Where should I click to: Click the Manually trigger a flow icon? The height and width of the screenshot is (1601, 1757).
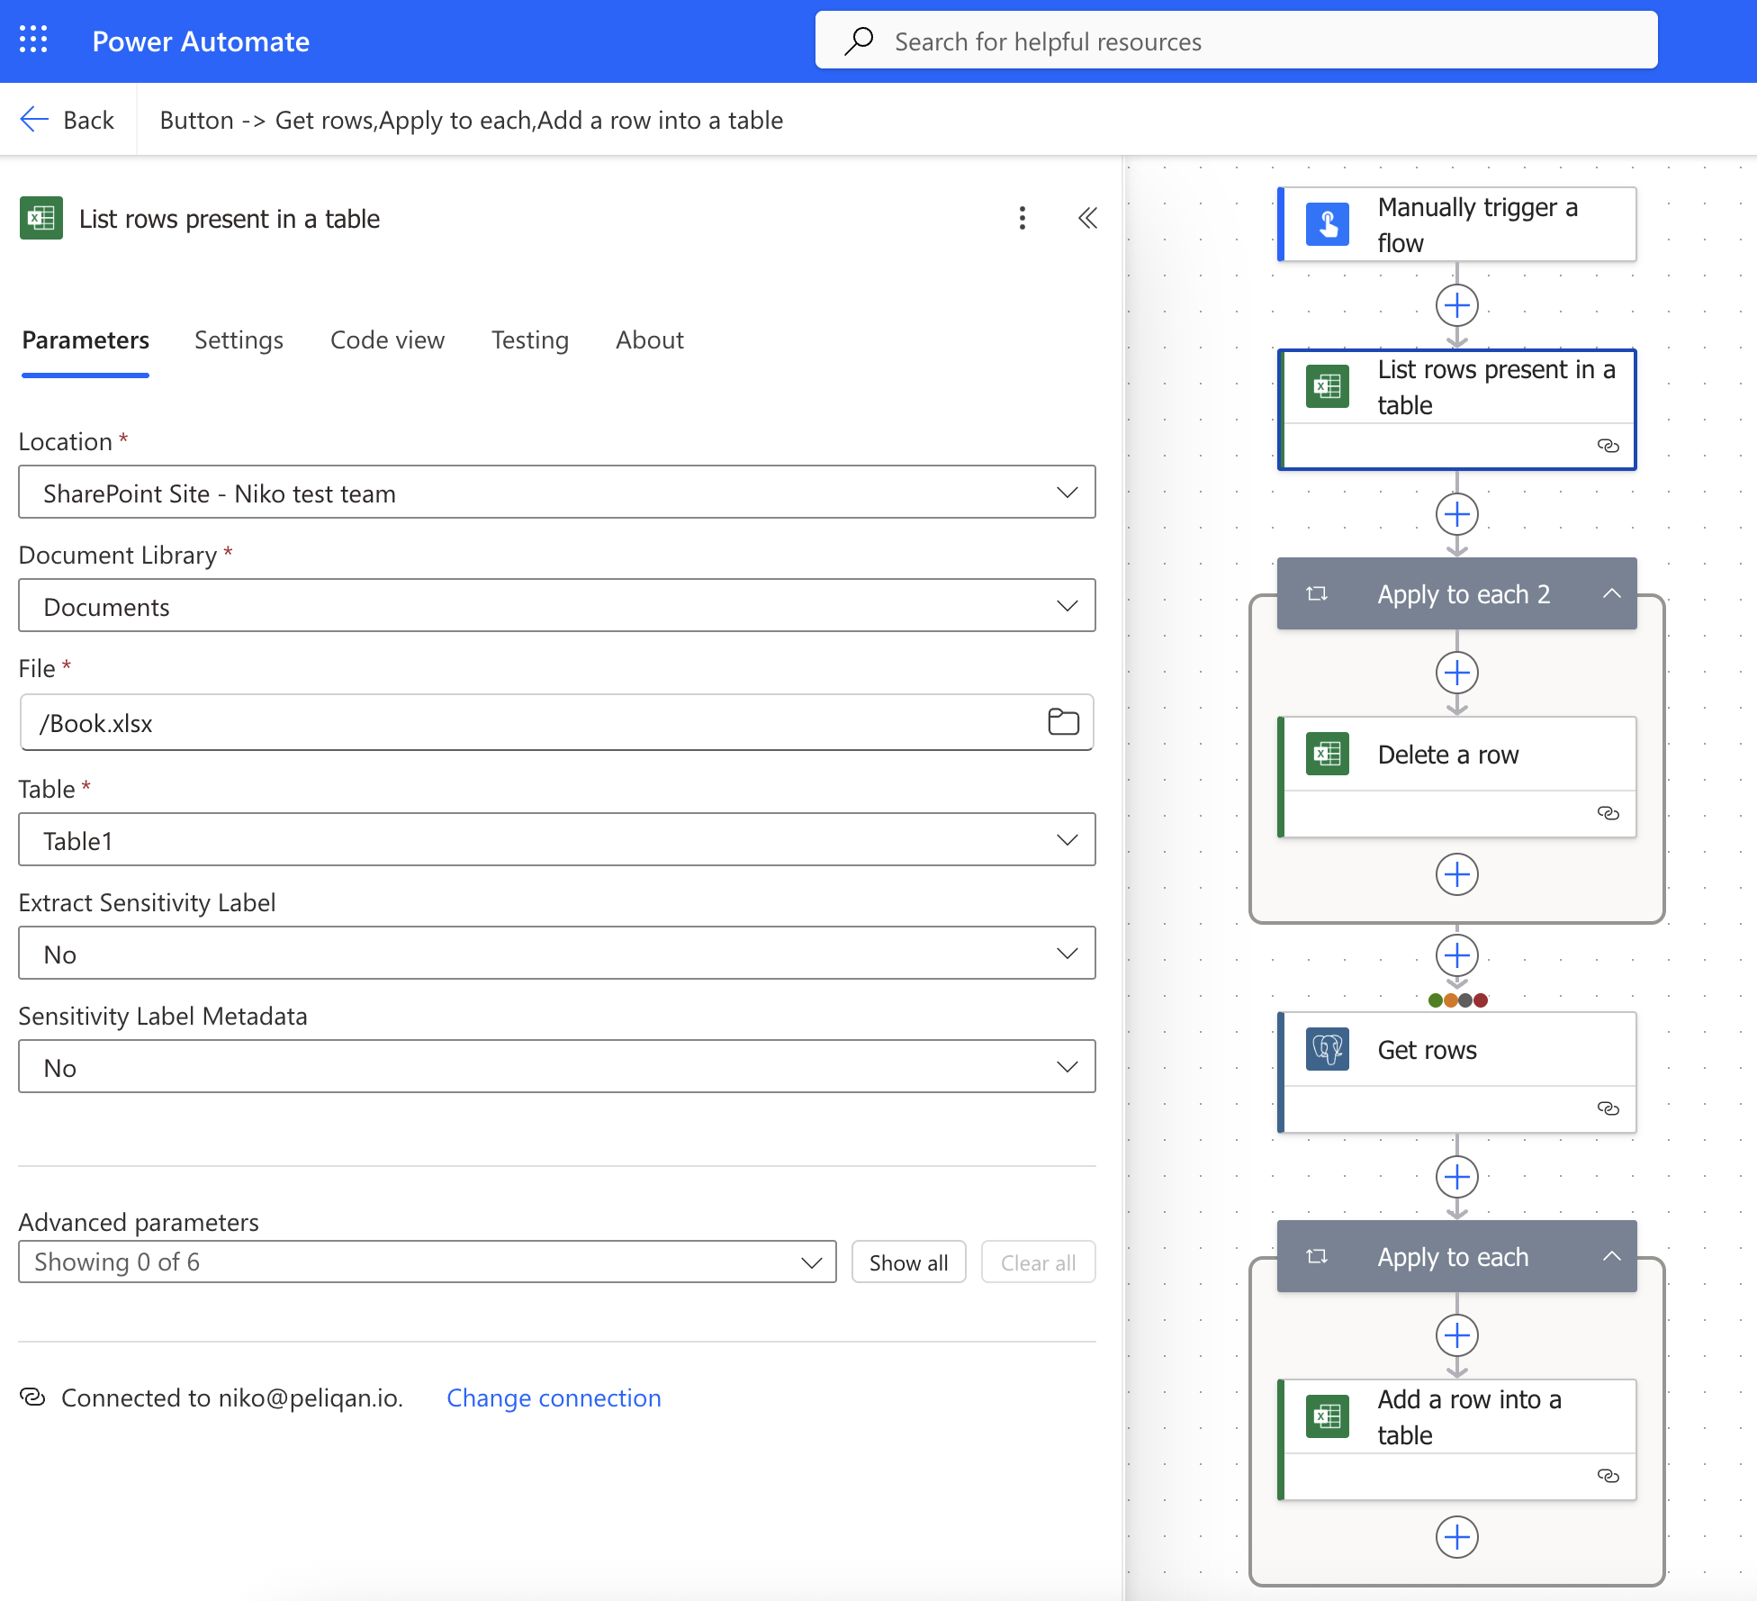(1328, 225)
